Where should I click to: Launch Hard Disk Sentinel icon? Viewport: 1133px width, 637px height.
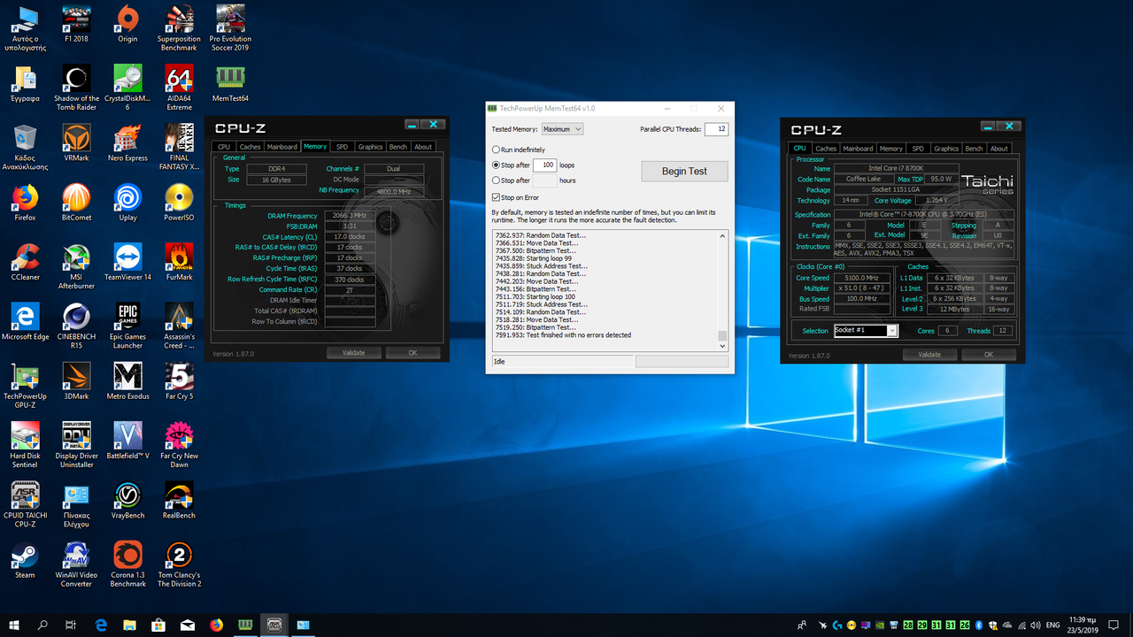tap(25, 444)
